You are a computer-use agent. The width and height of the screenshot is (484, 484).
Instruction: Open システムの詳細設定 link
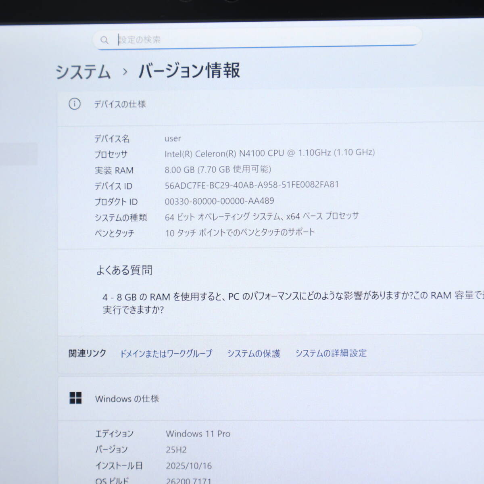[331, 353]
